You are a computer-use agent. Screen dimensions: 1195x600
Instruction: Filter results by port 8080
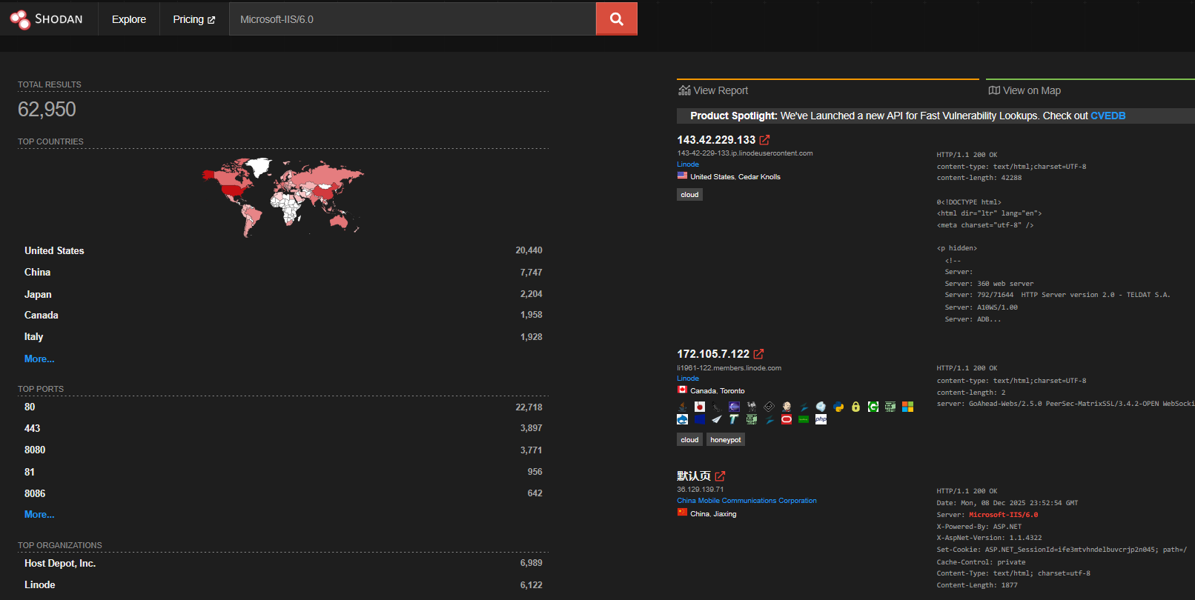pyautogui.click(x=35, y=450)
